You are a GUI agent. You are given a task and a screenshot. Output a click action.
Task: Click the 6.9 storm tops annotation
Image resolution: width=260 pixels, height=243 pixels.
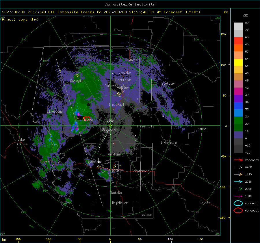tap(80, 118)
